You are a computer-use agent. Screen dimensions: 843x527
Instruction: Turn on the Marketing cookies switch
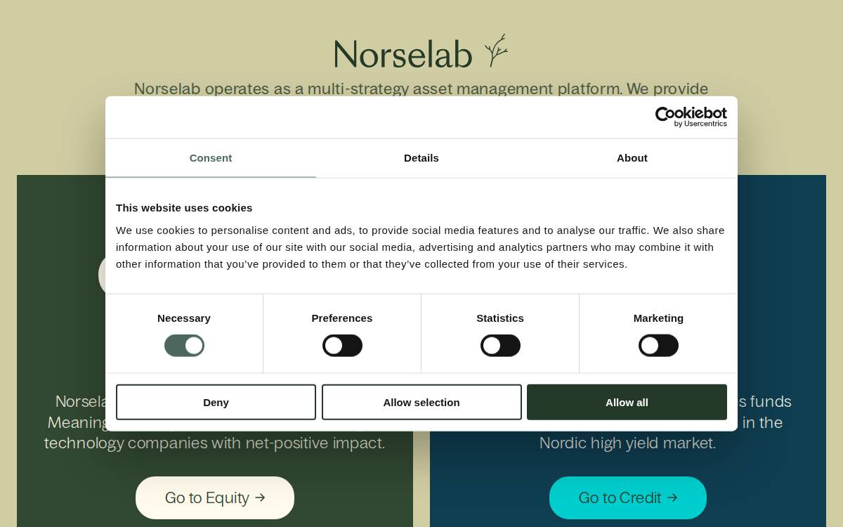658,346
